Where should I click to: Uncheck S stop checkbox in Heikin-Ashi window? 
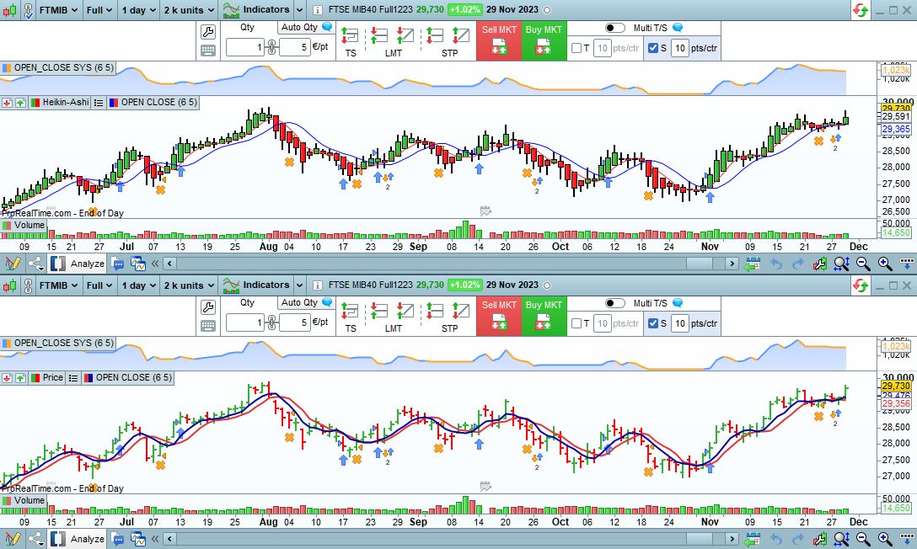(x=653, y=48)
